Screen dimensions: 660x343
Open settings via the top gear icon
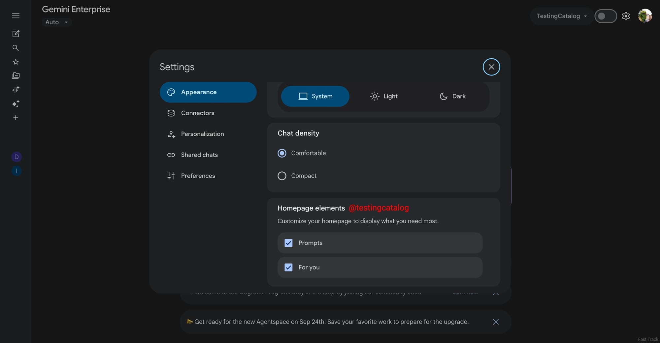point(626,16)
